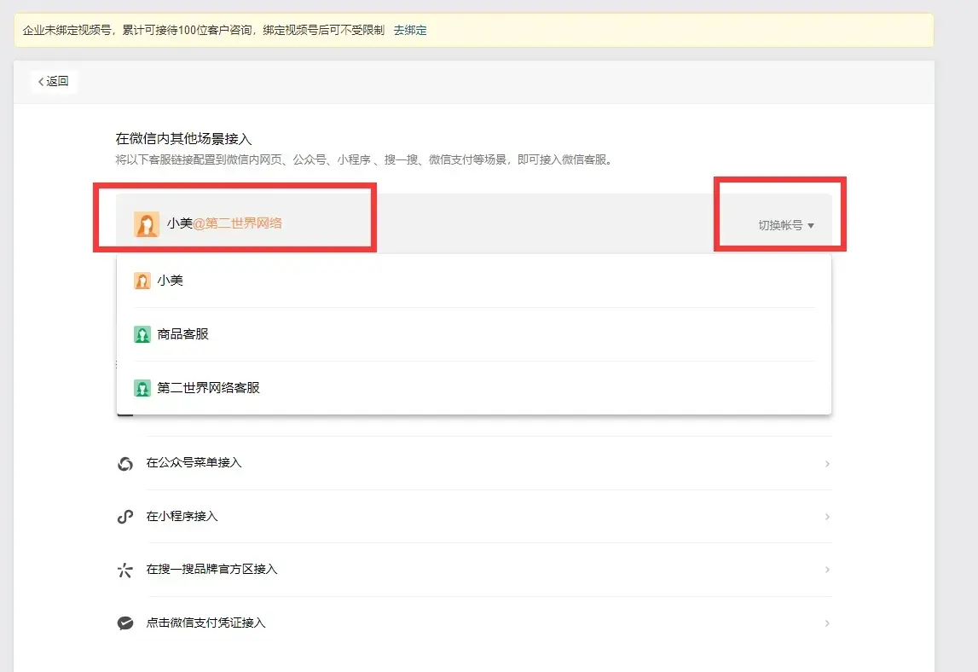The height and width of the screenshot is (672, 978).
Task: Click the green avatar icon of 第二世界网络客服
Action: coord(142,388)
